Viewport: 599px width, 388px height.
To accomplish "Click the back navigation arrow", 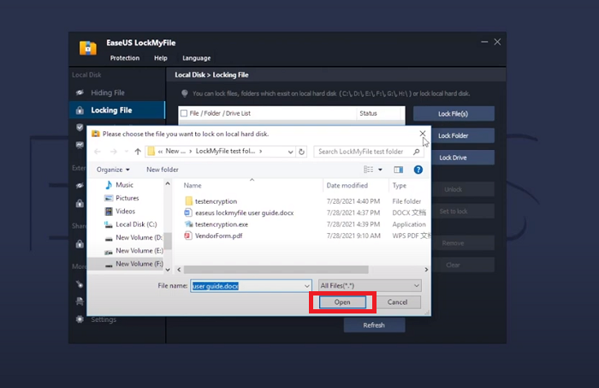I will 98,152.
